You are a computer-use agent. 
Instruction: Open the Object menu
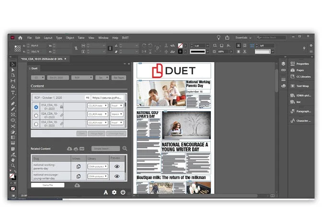click(x=70, y=38)
